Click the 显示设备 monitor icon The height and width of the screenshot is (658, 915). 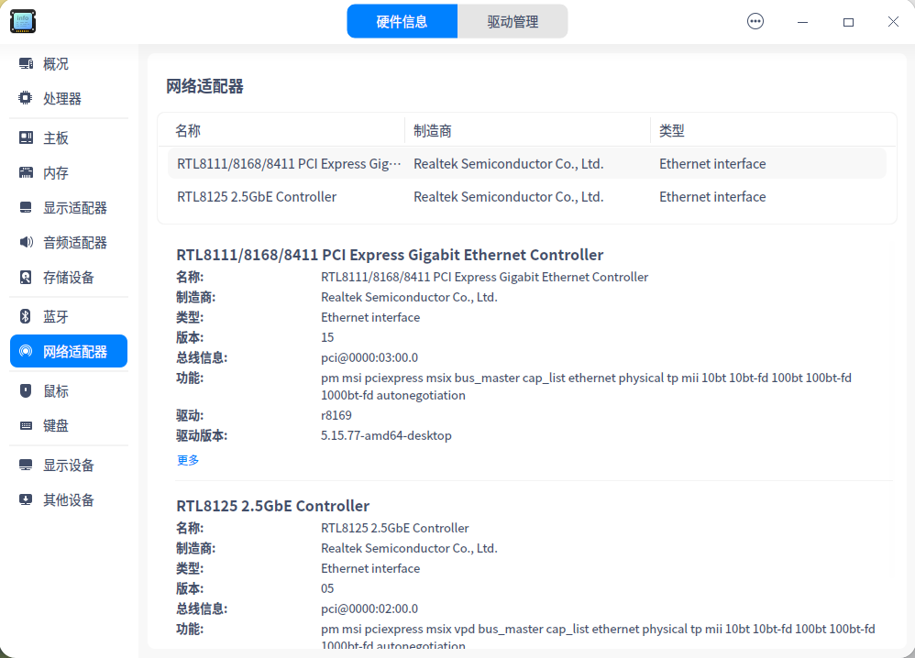[26, 465]
